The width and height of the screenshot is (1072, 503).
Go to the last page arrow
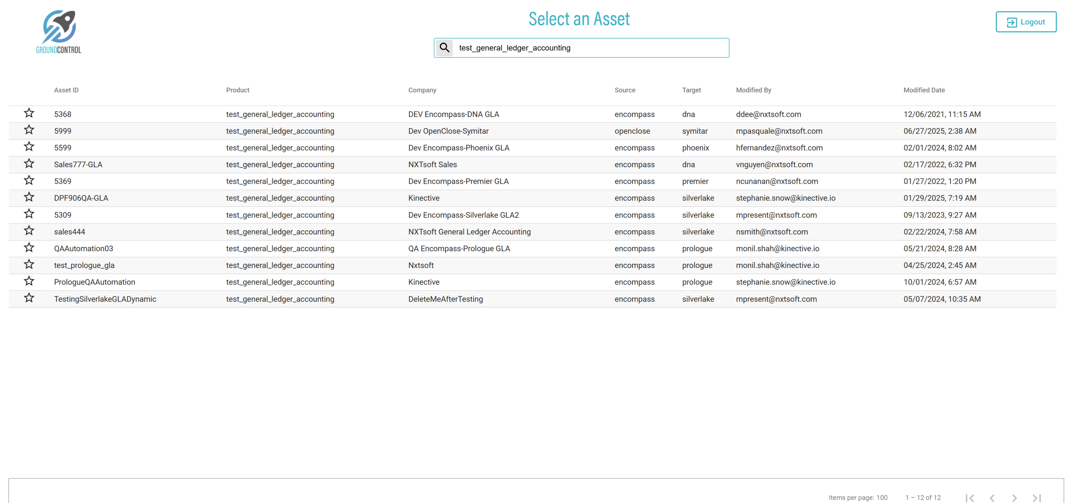[1037, 497]
